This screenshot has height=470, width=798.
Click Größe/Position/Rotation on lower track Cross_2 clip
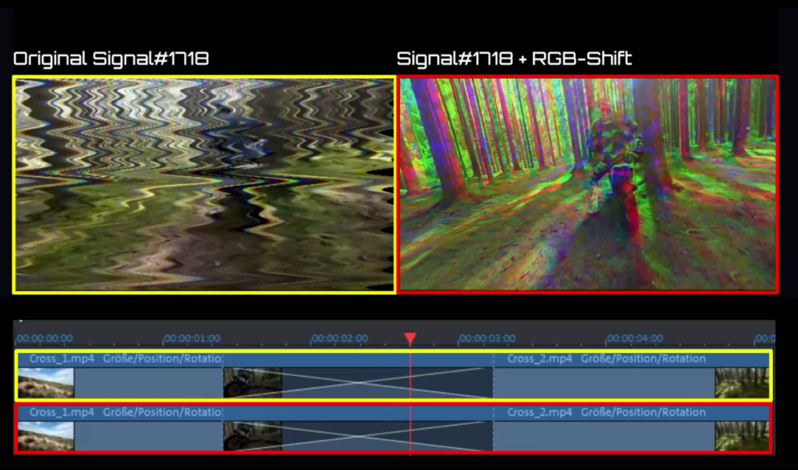coord(643,412)
